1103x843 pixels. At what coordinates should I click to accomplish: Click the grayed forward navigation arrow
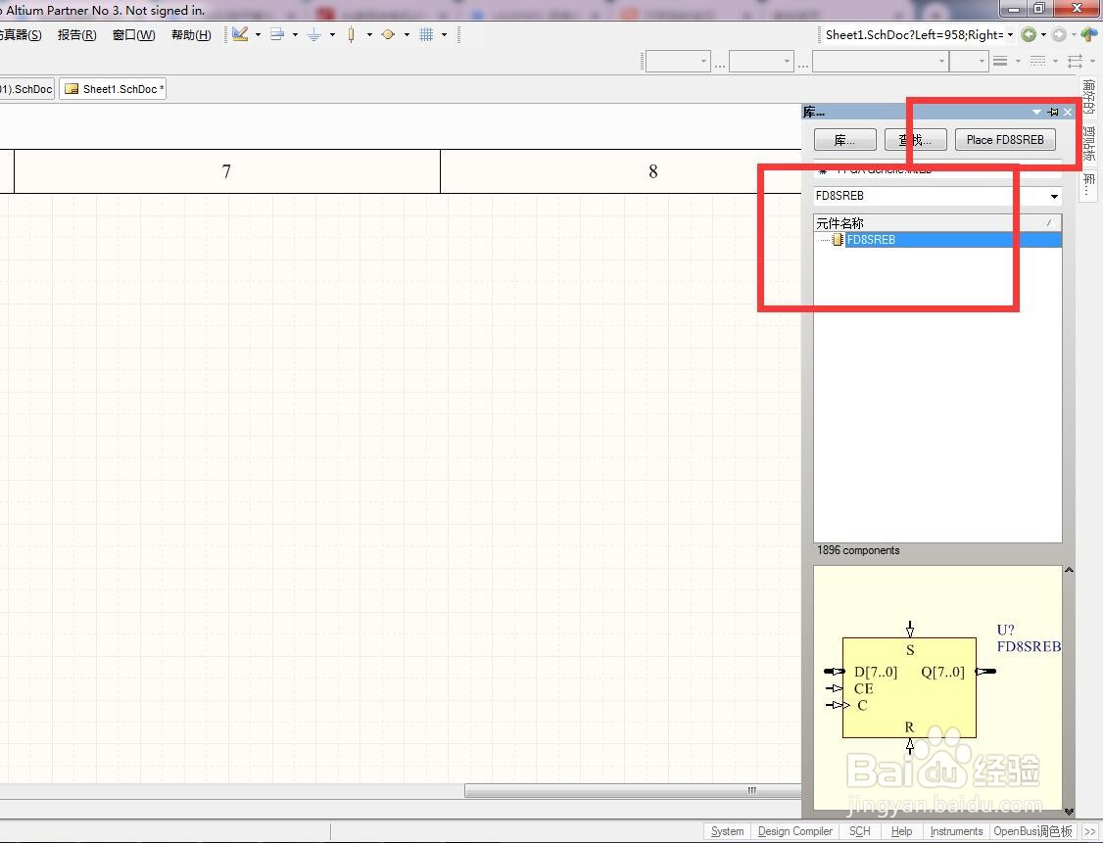point(1059,34)
